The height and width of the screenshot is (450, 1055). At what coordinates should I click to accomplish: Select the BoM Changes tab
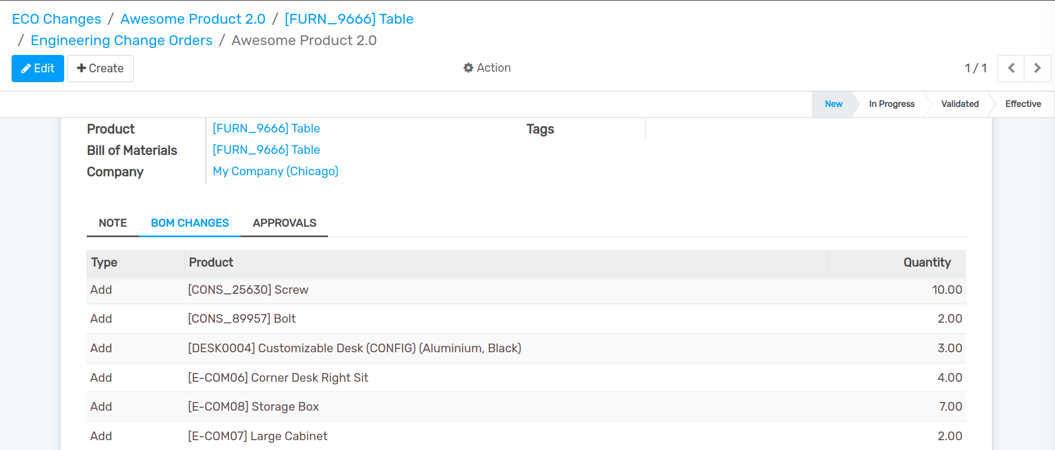point(190,223)
